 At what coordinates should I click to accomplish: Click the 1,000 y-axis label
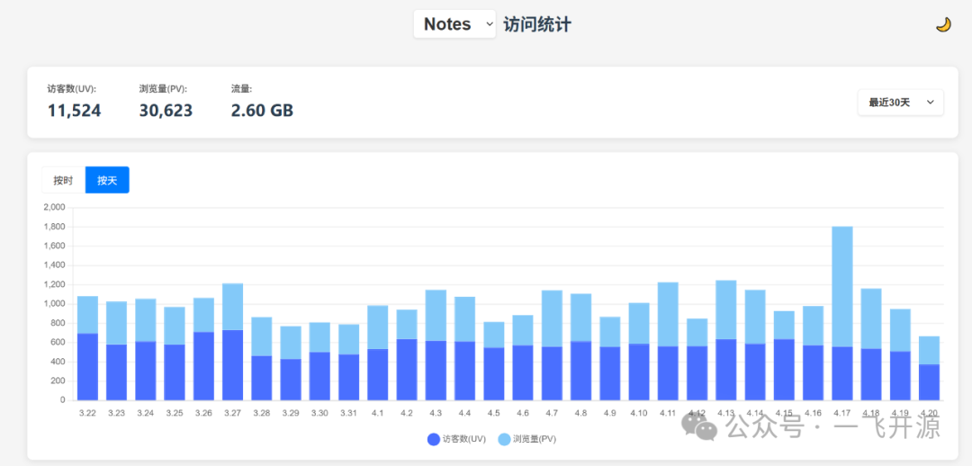click(x=54, y=304)
